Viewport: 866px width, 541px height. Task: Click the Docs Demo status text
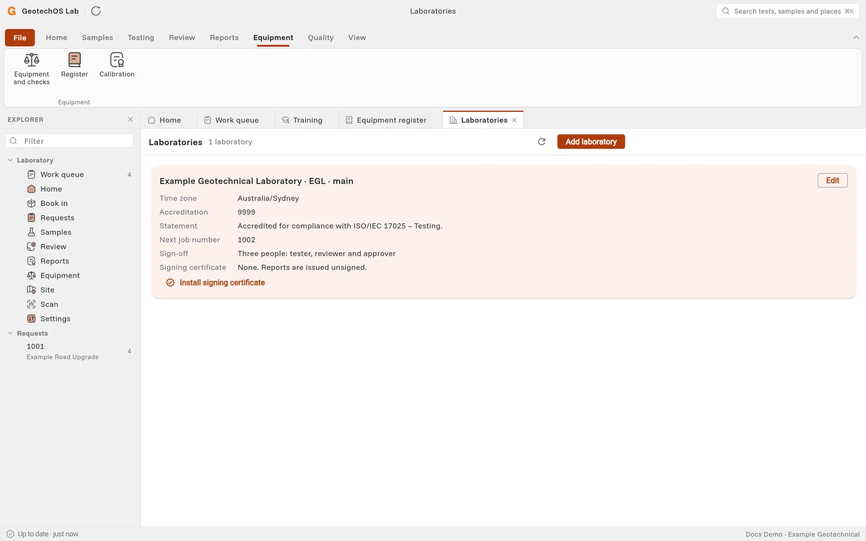(803, 535)
